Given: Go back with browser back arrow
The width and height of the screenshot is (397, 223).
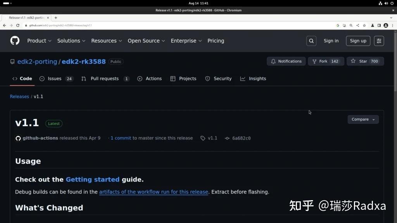Looking at the screenshot, I should 5,25.
